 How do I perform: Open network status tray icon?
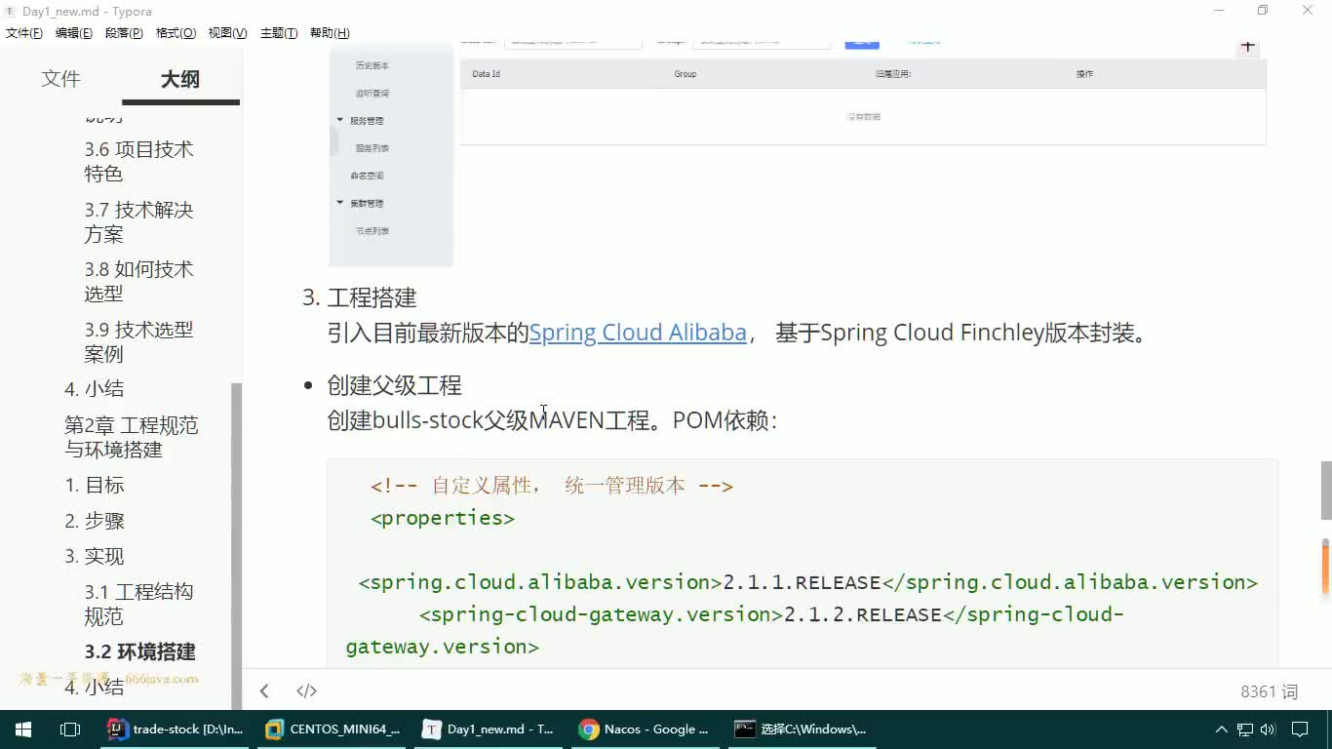click(1245, 729)
